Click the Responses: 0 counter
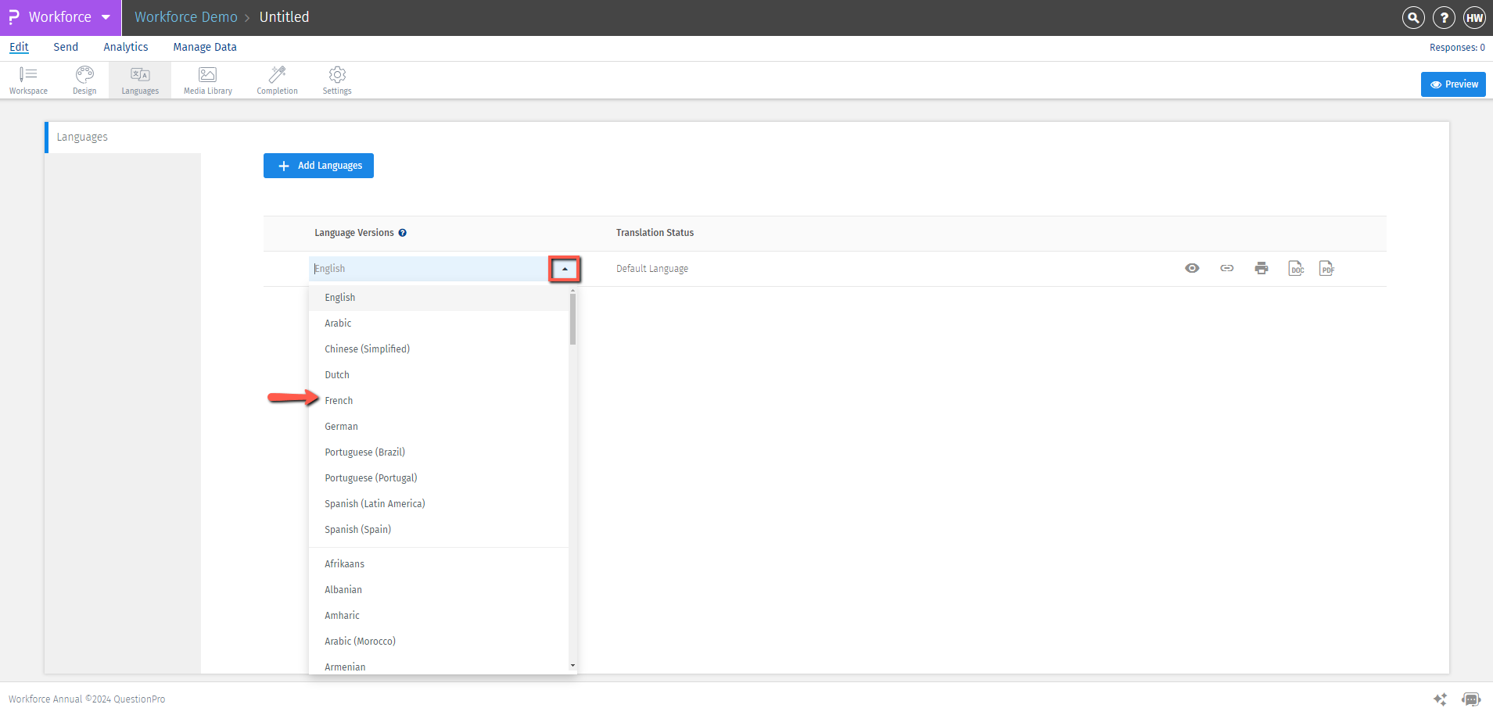The height and width of the screenshot is (708, 1493). 1457,48
